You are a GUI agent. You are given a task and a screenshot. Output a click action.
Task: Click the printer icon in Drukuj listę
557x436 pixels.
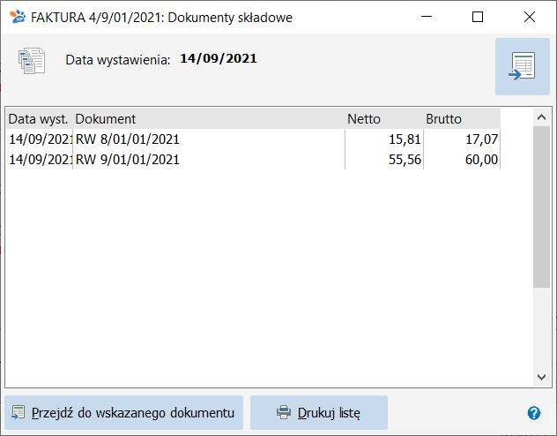(x=284, y=412)
